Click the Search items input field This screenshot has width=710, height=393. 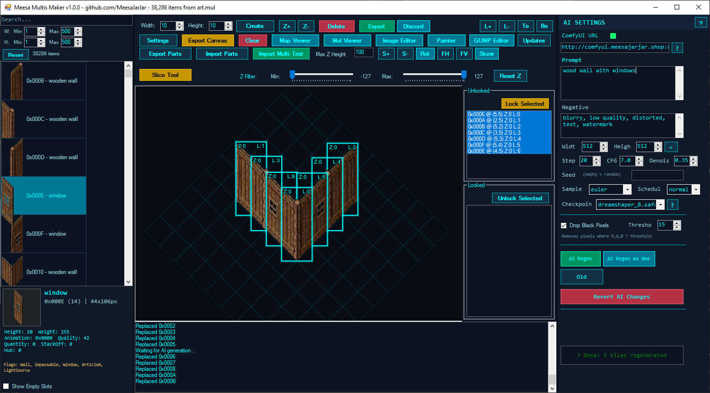(x=67, y=19)
